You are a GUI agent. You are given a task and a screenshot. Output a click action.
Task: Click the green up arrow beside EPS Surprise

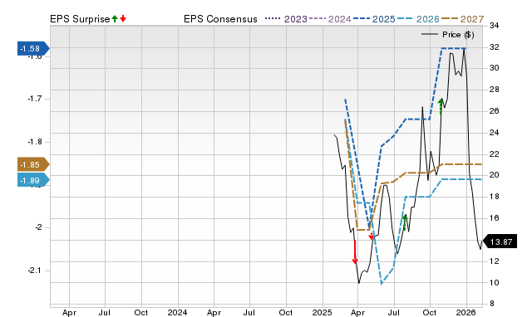pyautogui.click(x=115, y=18)
